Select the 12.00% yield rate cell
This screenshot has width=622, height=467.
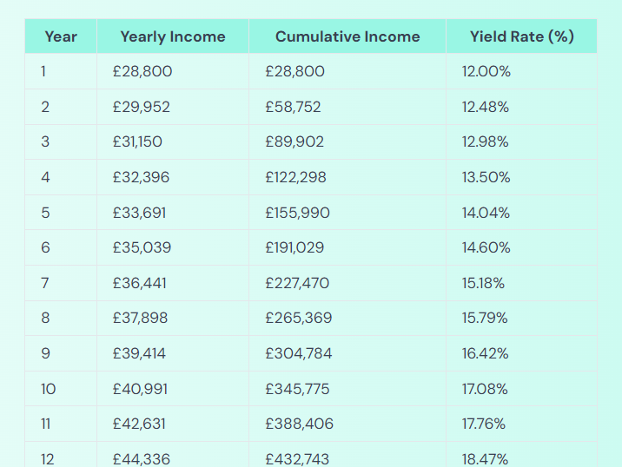pyautogui.click(x=486, y=71)
